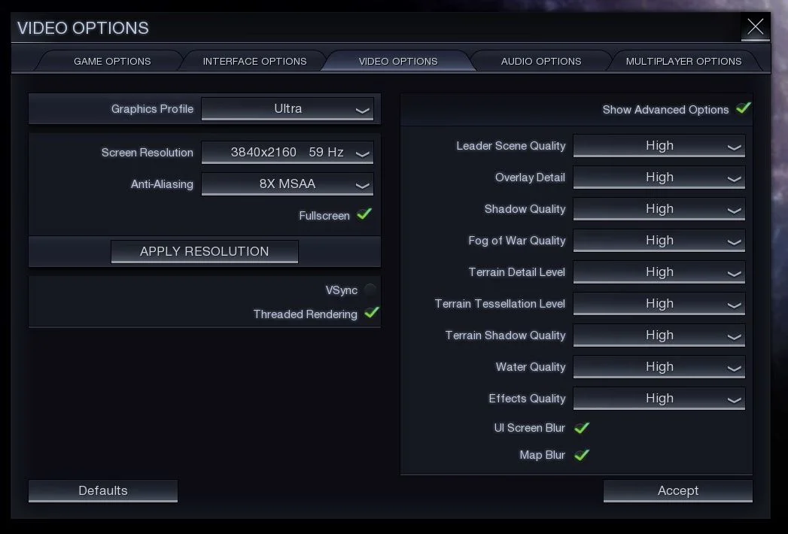Select the Video Options tab

tap(398, 61)
